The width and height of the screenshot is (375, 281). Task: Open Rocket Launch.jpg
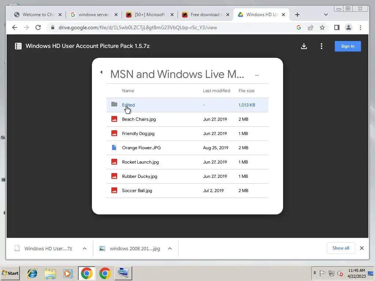tap(140, 162)
